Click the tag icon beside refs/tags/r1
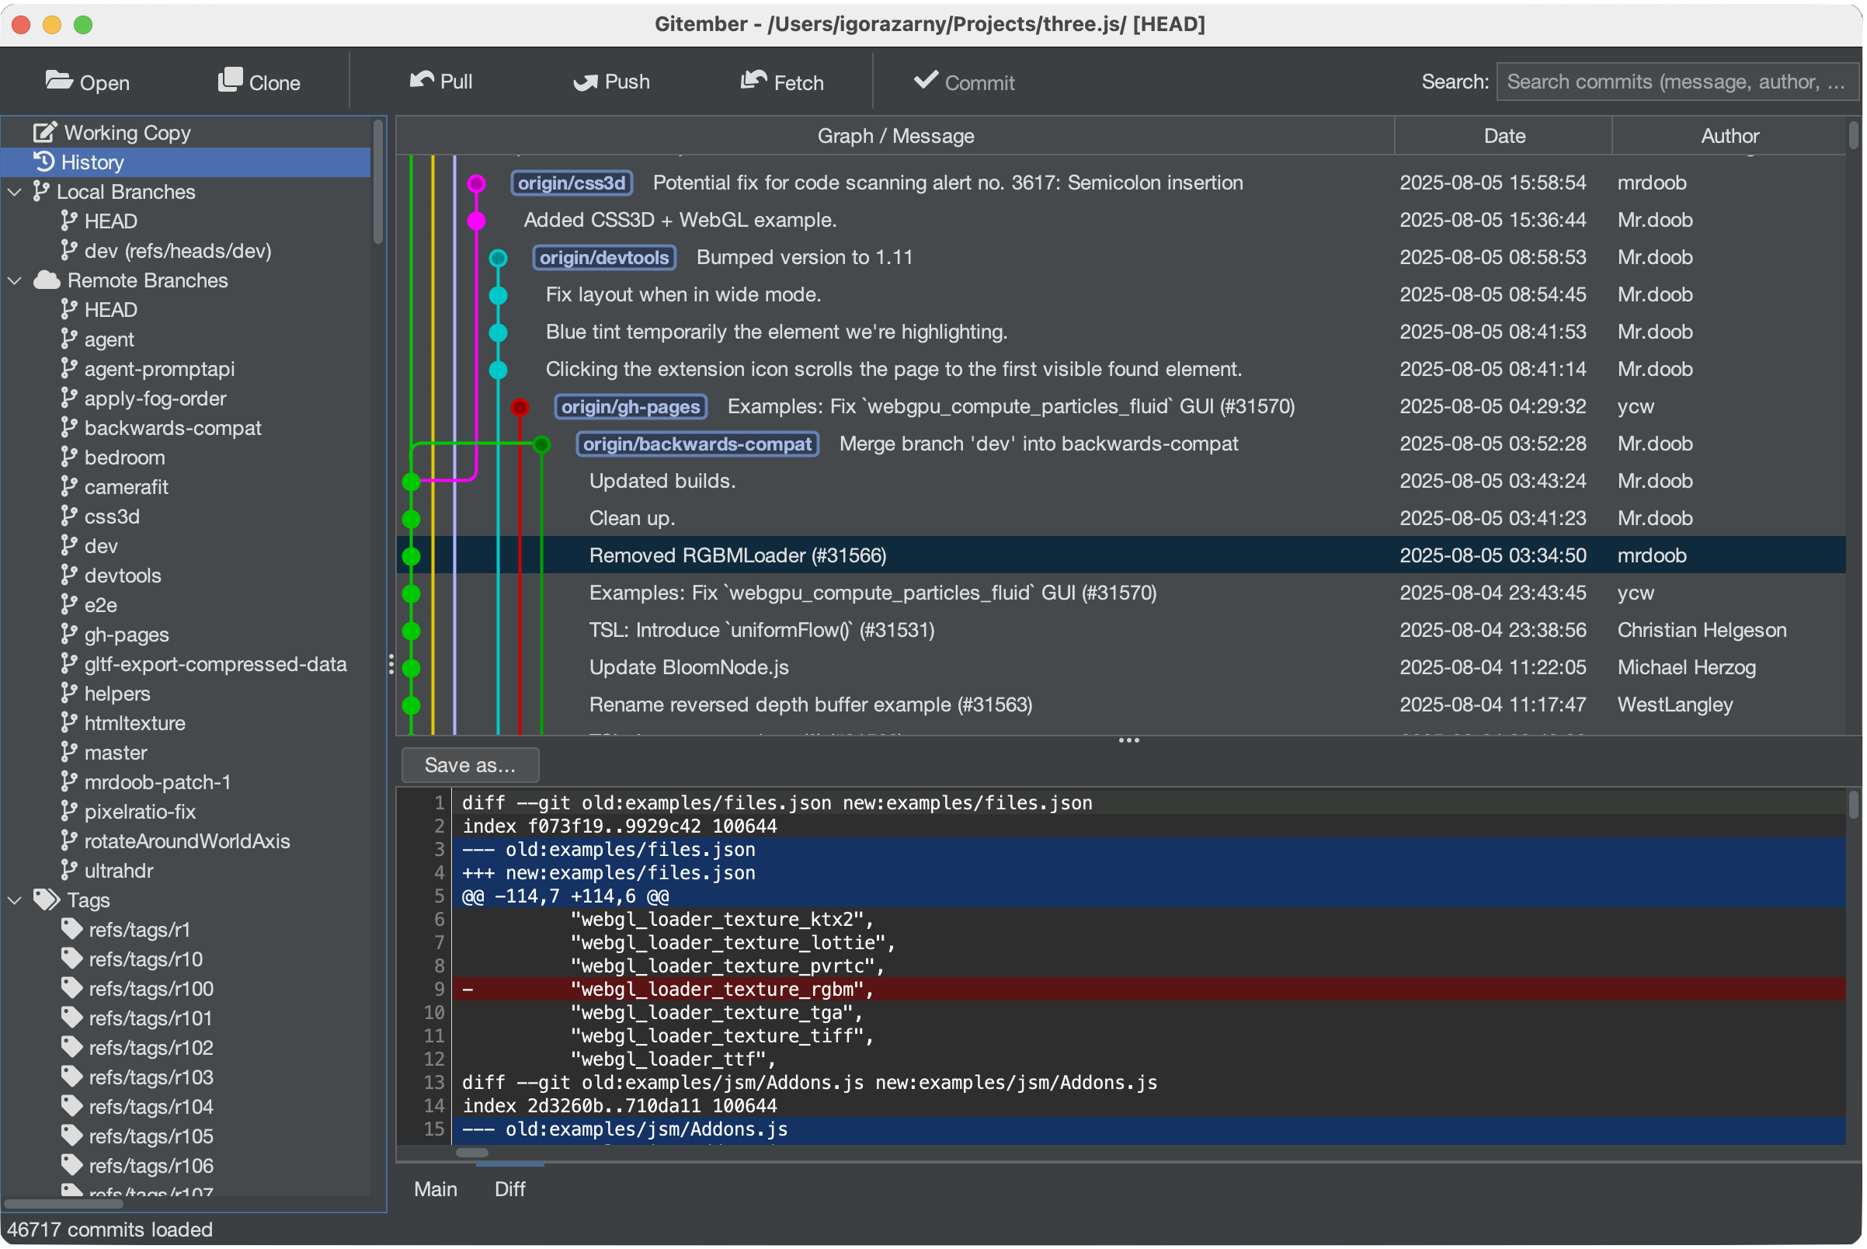 [71, 929]
